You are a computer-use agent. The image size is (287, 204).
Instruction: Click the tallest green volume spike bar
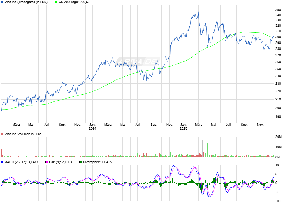pyautogui.click(x=202, y=148)
